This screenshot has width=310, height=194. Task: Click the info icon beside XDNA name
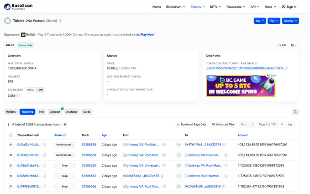[60, 21]
